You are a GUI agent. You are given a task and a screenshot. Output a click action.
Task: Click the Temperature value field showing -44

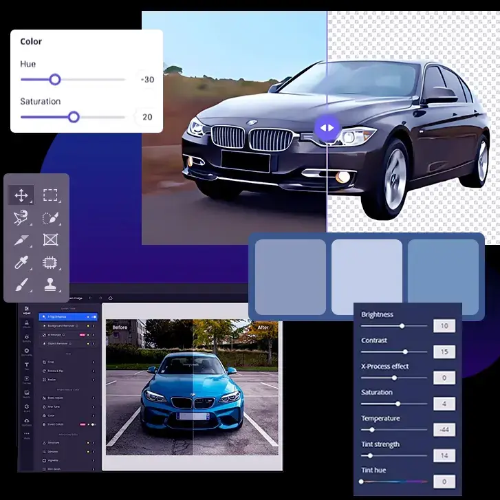click(x=444, y=430)
